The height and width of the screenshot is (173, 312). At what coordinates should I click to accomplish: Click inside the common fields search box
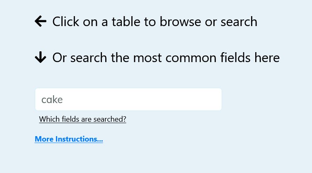click(x=128, y=99)
